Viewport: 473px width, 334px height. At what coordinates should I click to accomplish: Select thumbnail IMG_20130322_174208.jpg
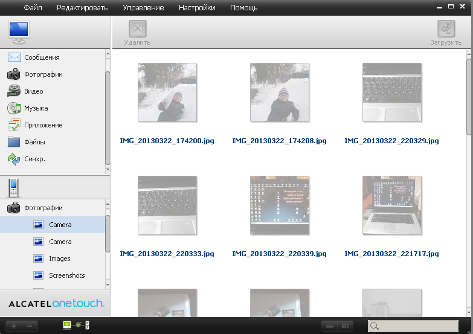tap(280, 92)
